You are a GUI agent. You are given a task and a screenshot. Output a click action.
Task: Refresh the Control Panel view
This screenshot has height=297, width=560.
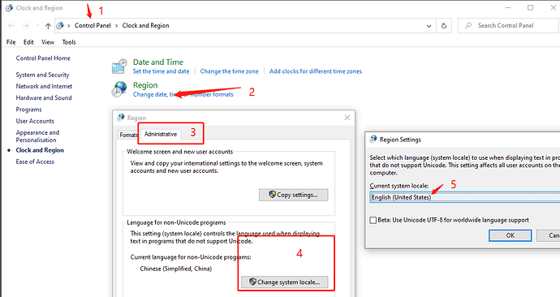(444, 26)
